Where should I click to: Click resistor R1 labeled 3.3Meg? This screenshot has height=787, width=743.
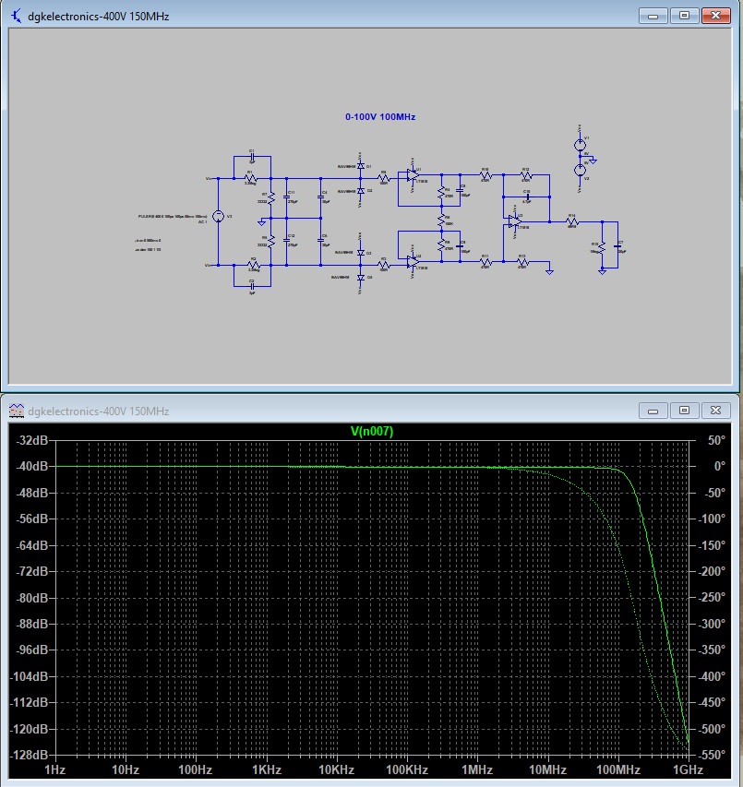(250, 177)
